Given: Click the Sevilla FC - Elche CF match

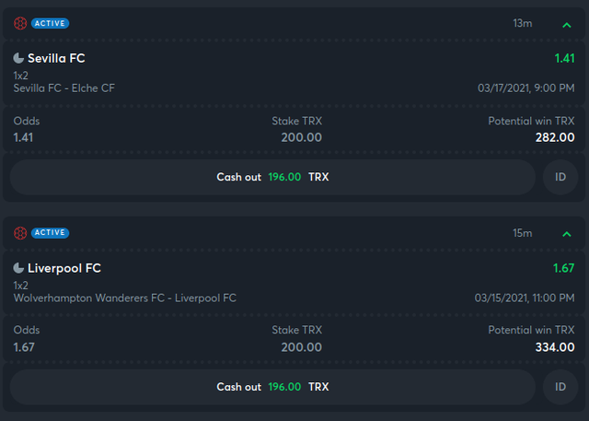Looking at the screenshot, I should pyautogui.click(x=64, y=88).
